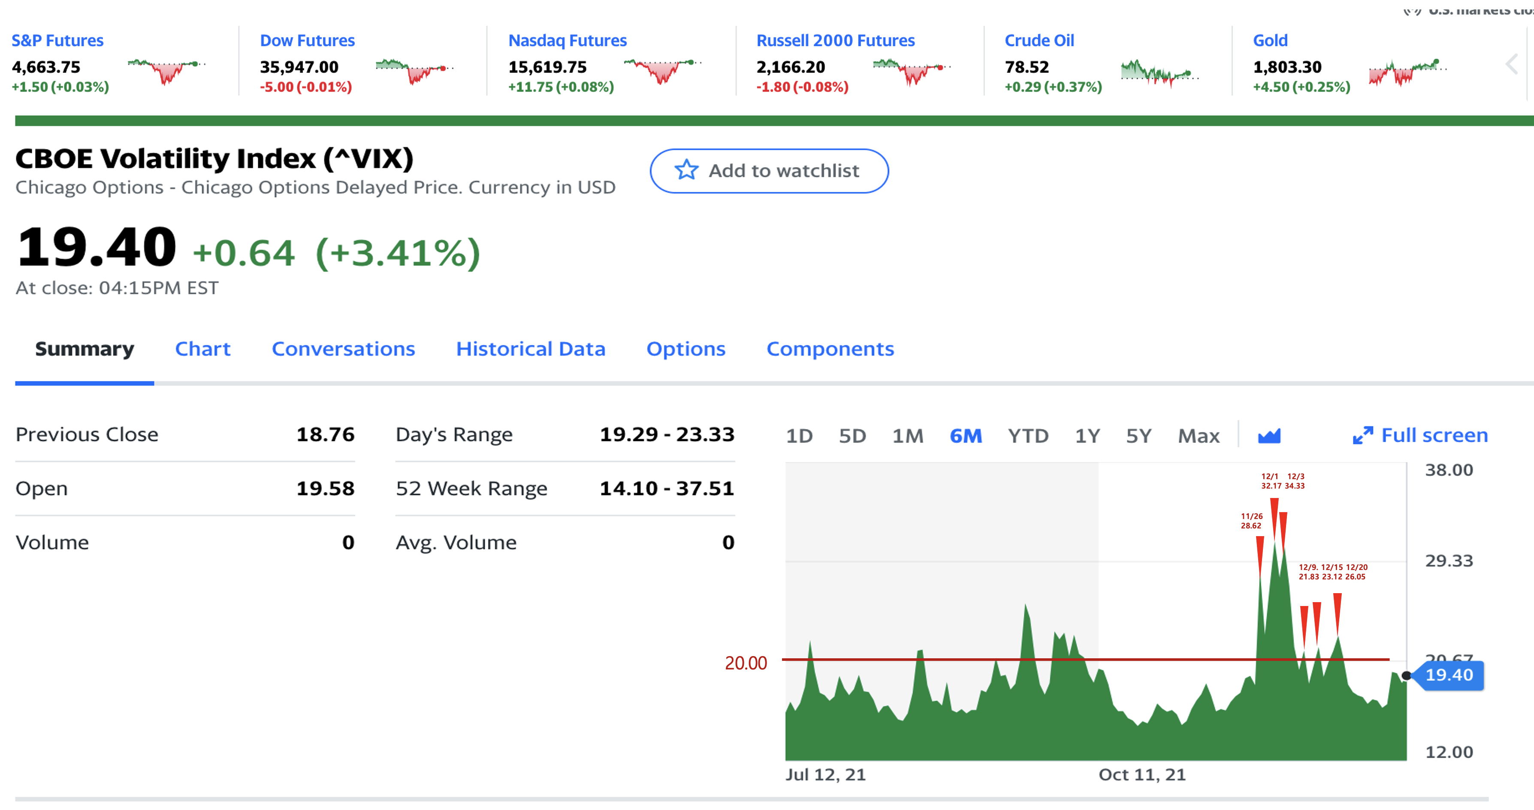Click the Full screen expand arrows icon
The width and height of the screenshot is (1534, 810).
click(x=1362, y=436)
